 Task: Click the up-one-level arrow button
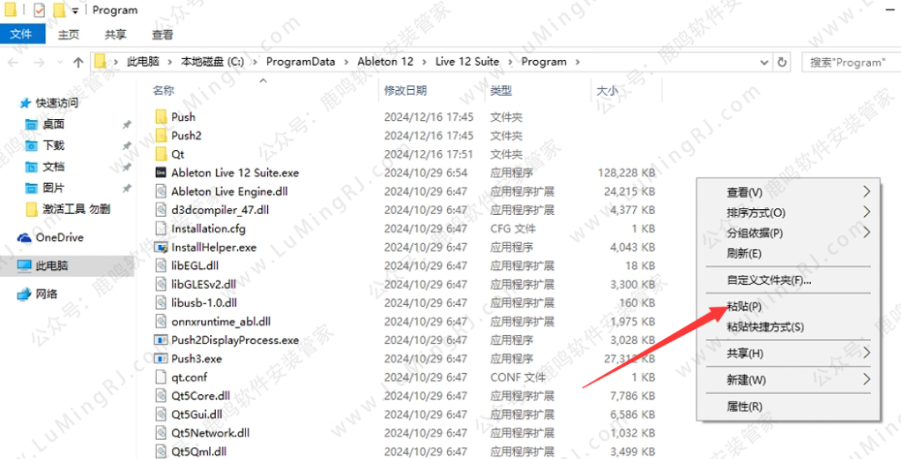click(x=78, y=62)
